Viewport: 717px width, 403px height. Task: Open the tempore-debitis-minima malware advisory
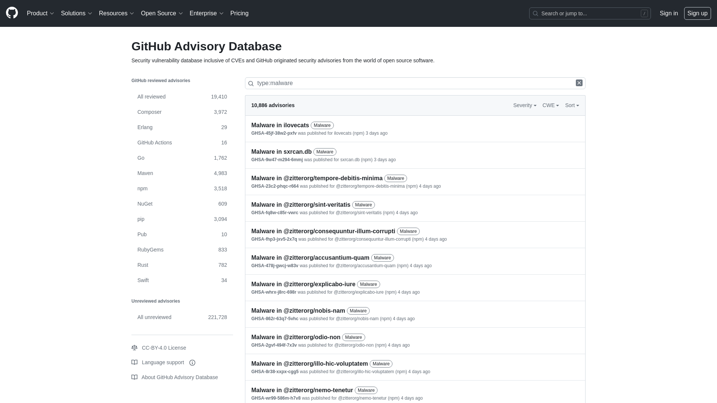coord(317,178)
